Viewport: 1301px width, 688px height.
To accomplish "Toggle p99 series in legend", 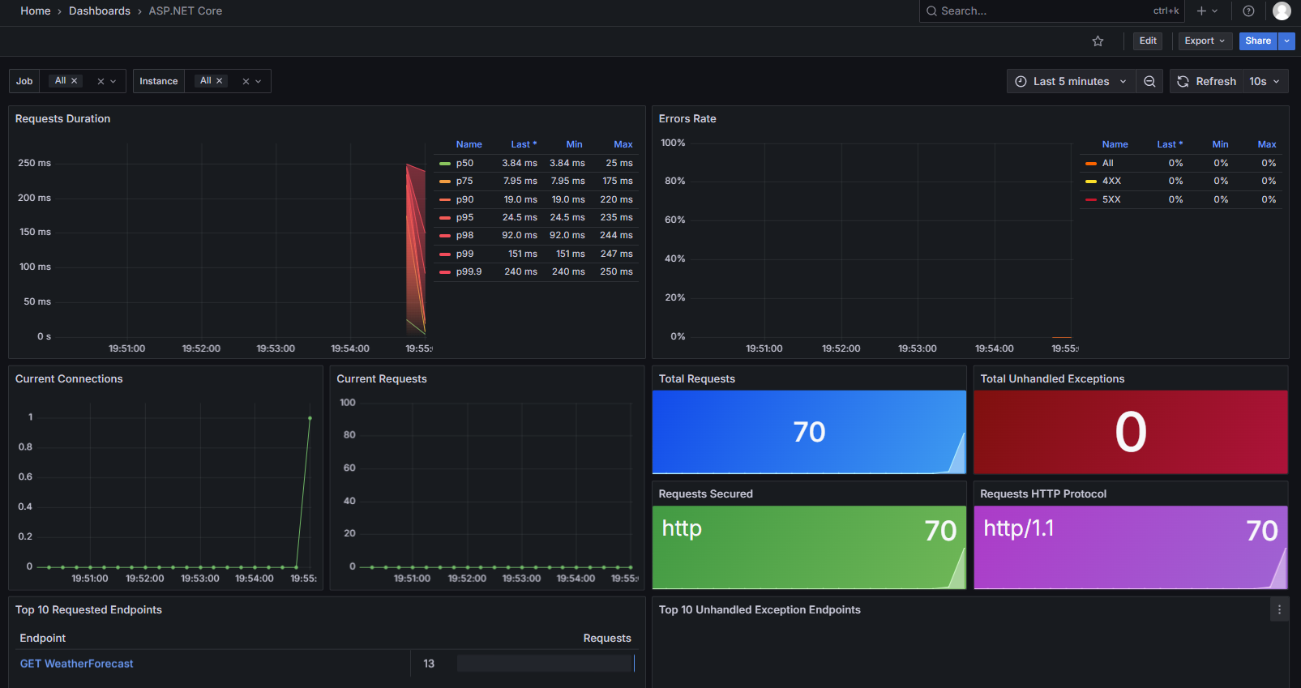I will tap(464, 254).
